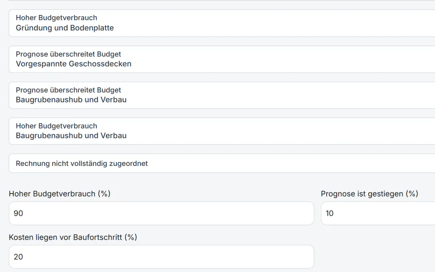The width and height of the screenshot is (435, 272).
Task: Click Prognose überschreitet Budget heading above Baugrubenaushub und Verbau
Action: [68, 90]
